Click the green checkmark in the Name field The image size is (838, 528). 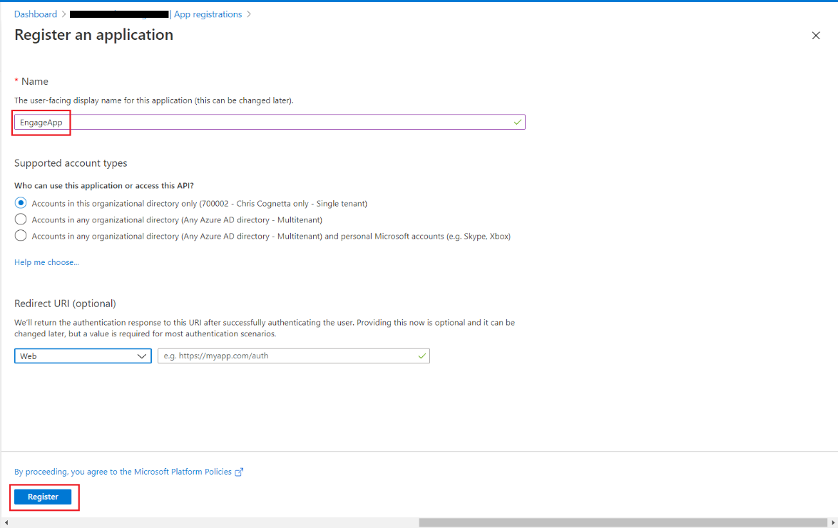[517, 123]
